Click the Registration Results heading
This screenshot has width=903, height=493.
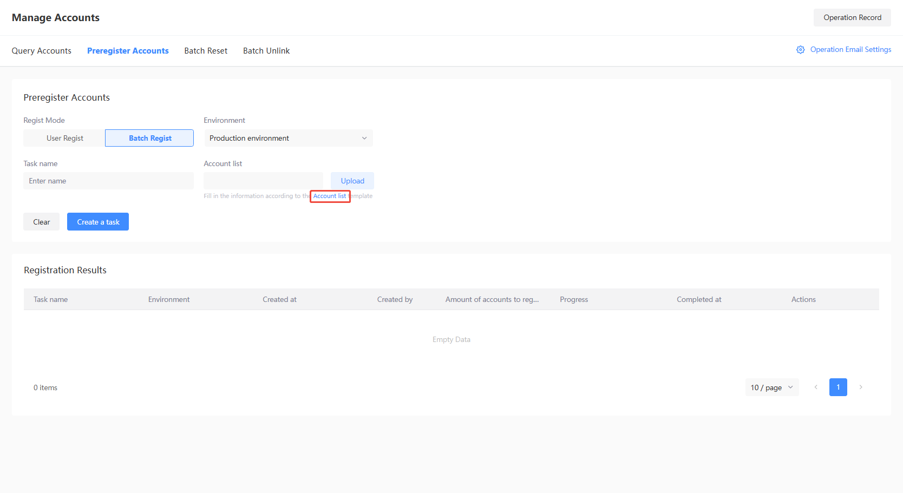click(x=65, y=270)
